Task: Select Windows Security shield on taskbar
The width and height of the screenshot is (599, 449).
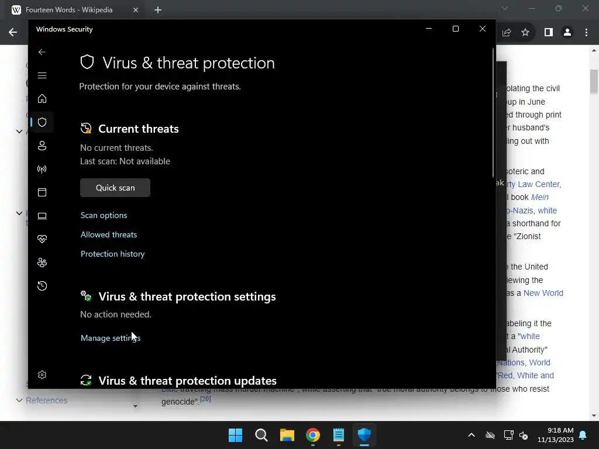Action: (364, 435)
